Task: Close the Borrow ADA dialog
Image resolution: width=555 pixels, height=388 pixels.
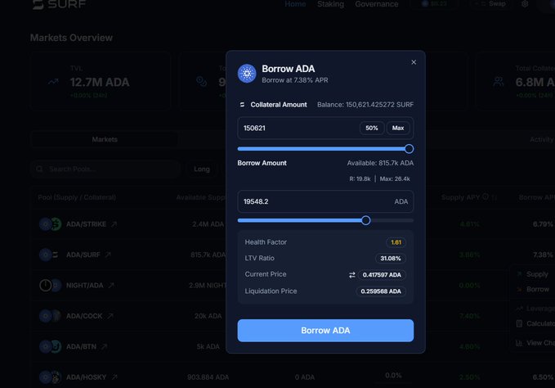Action: (x=414, y=62)
